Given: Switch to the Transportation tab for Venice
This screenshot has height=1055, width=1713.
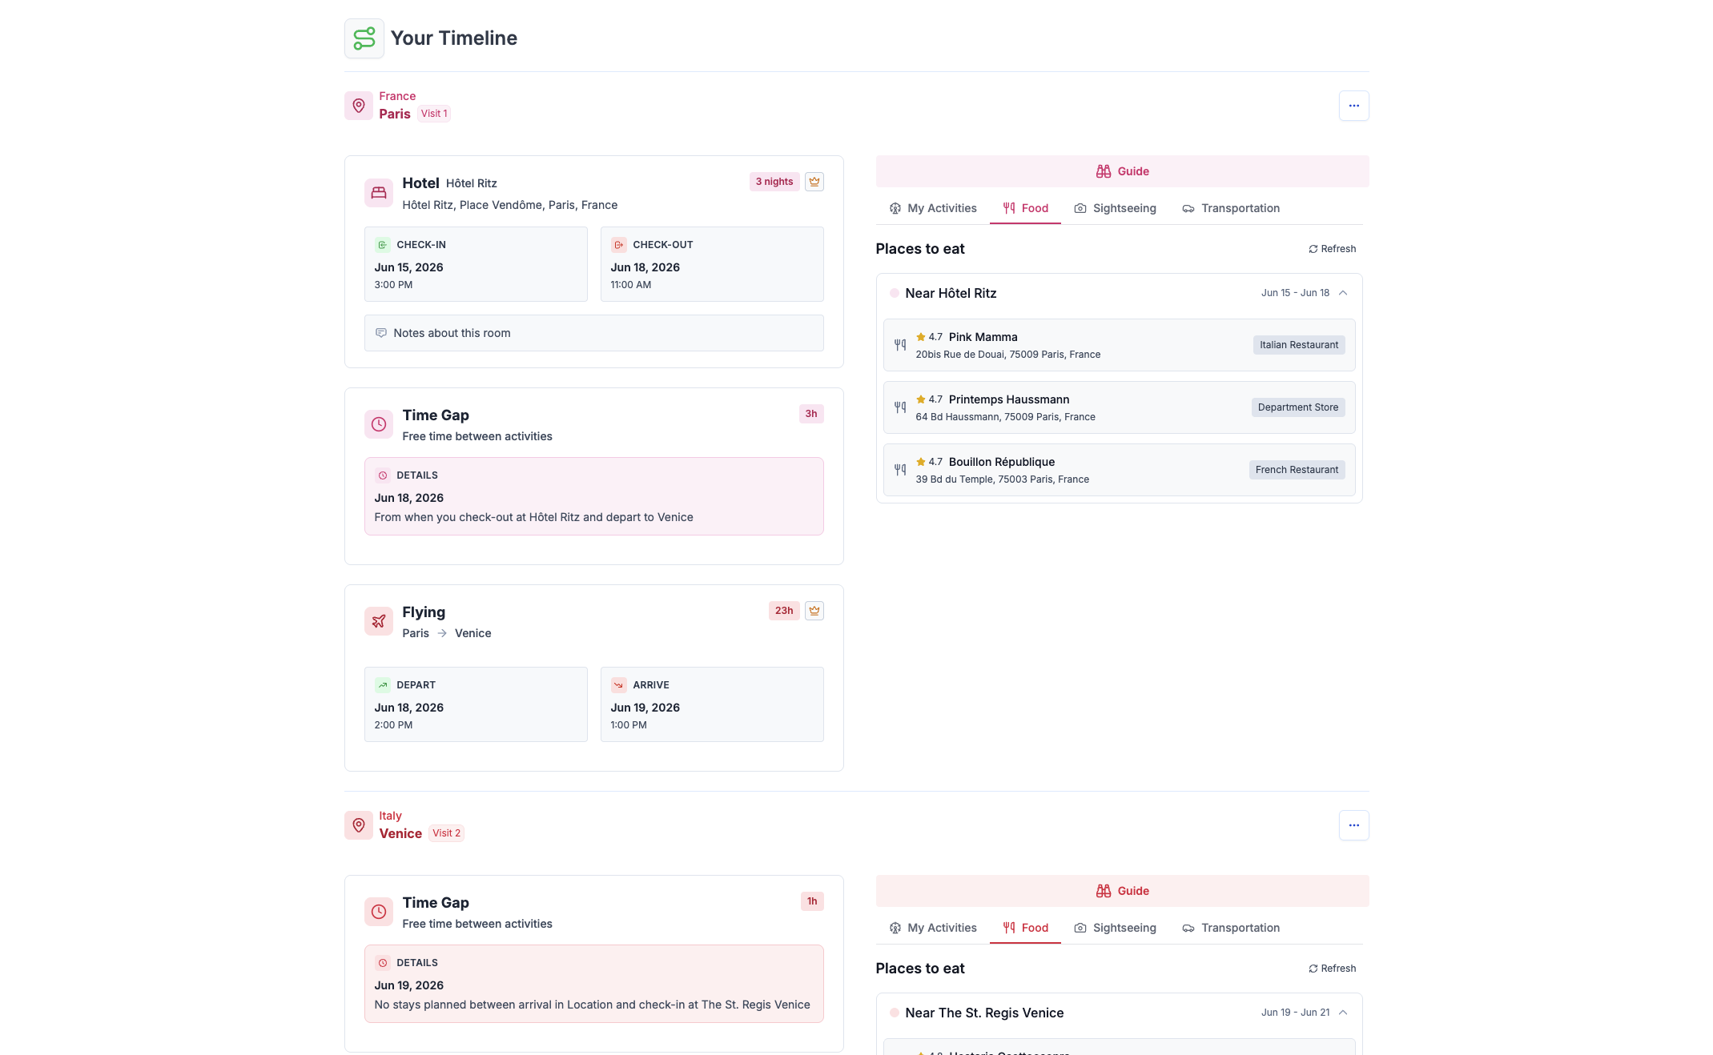Looking at the screenshot, I should [x=1231, y=928].
